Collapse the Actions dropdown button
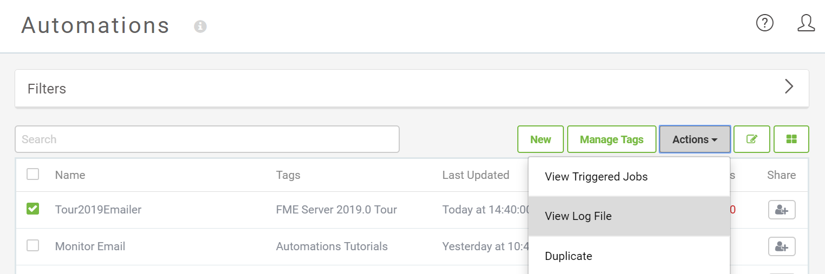Viewport: 825px width, 274px height. click(x=694, y=139)
